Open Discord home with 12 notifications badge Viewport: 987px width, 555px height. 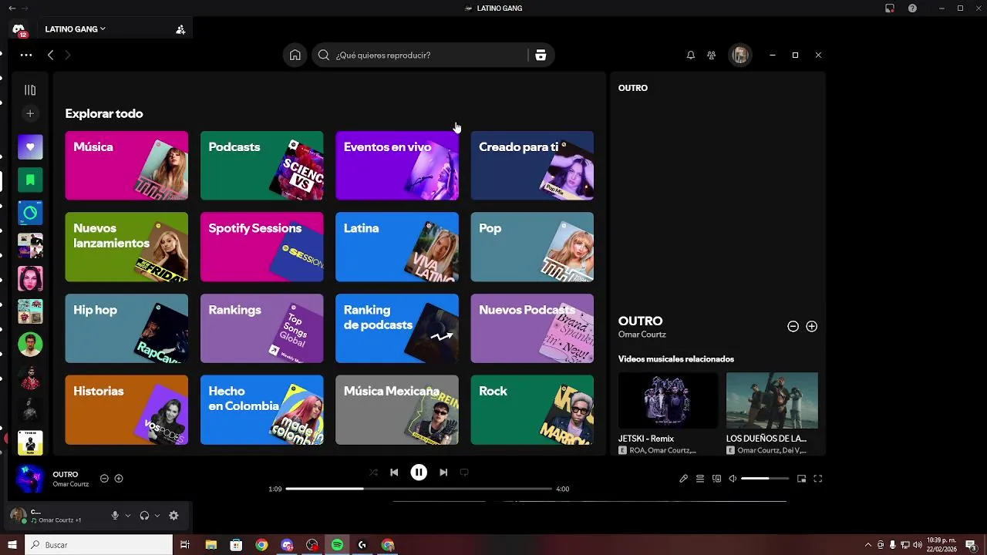point(19,29)
